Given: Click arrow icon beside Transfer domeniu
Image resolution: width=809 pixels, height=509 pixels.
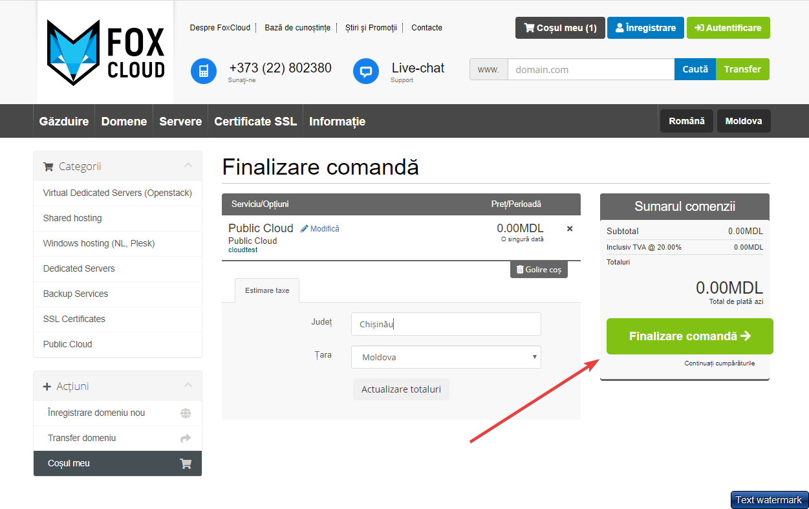Looking at the screenshot, I should (x=186, y=439).
